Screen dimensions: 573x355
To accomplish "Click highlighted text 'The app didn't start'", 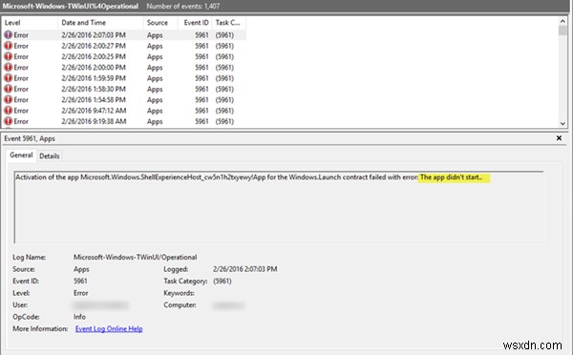I will (451, 177).
